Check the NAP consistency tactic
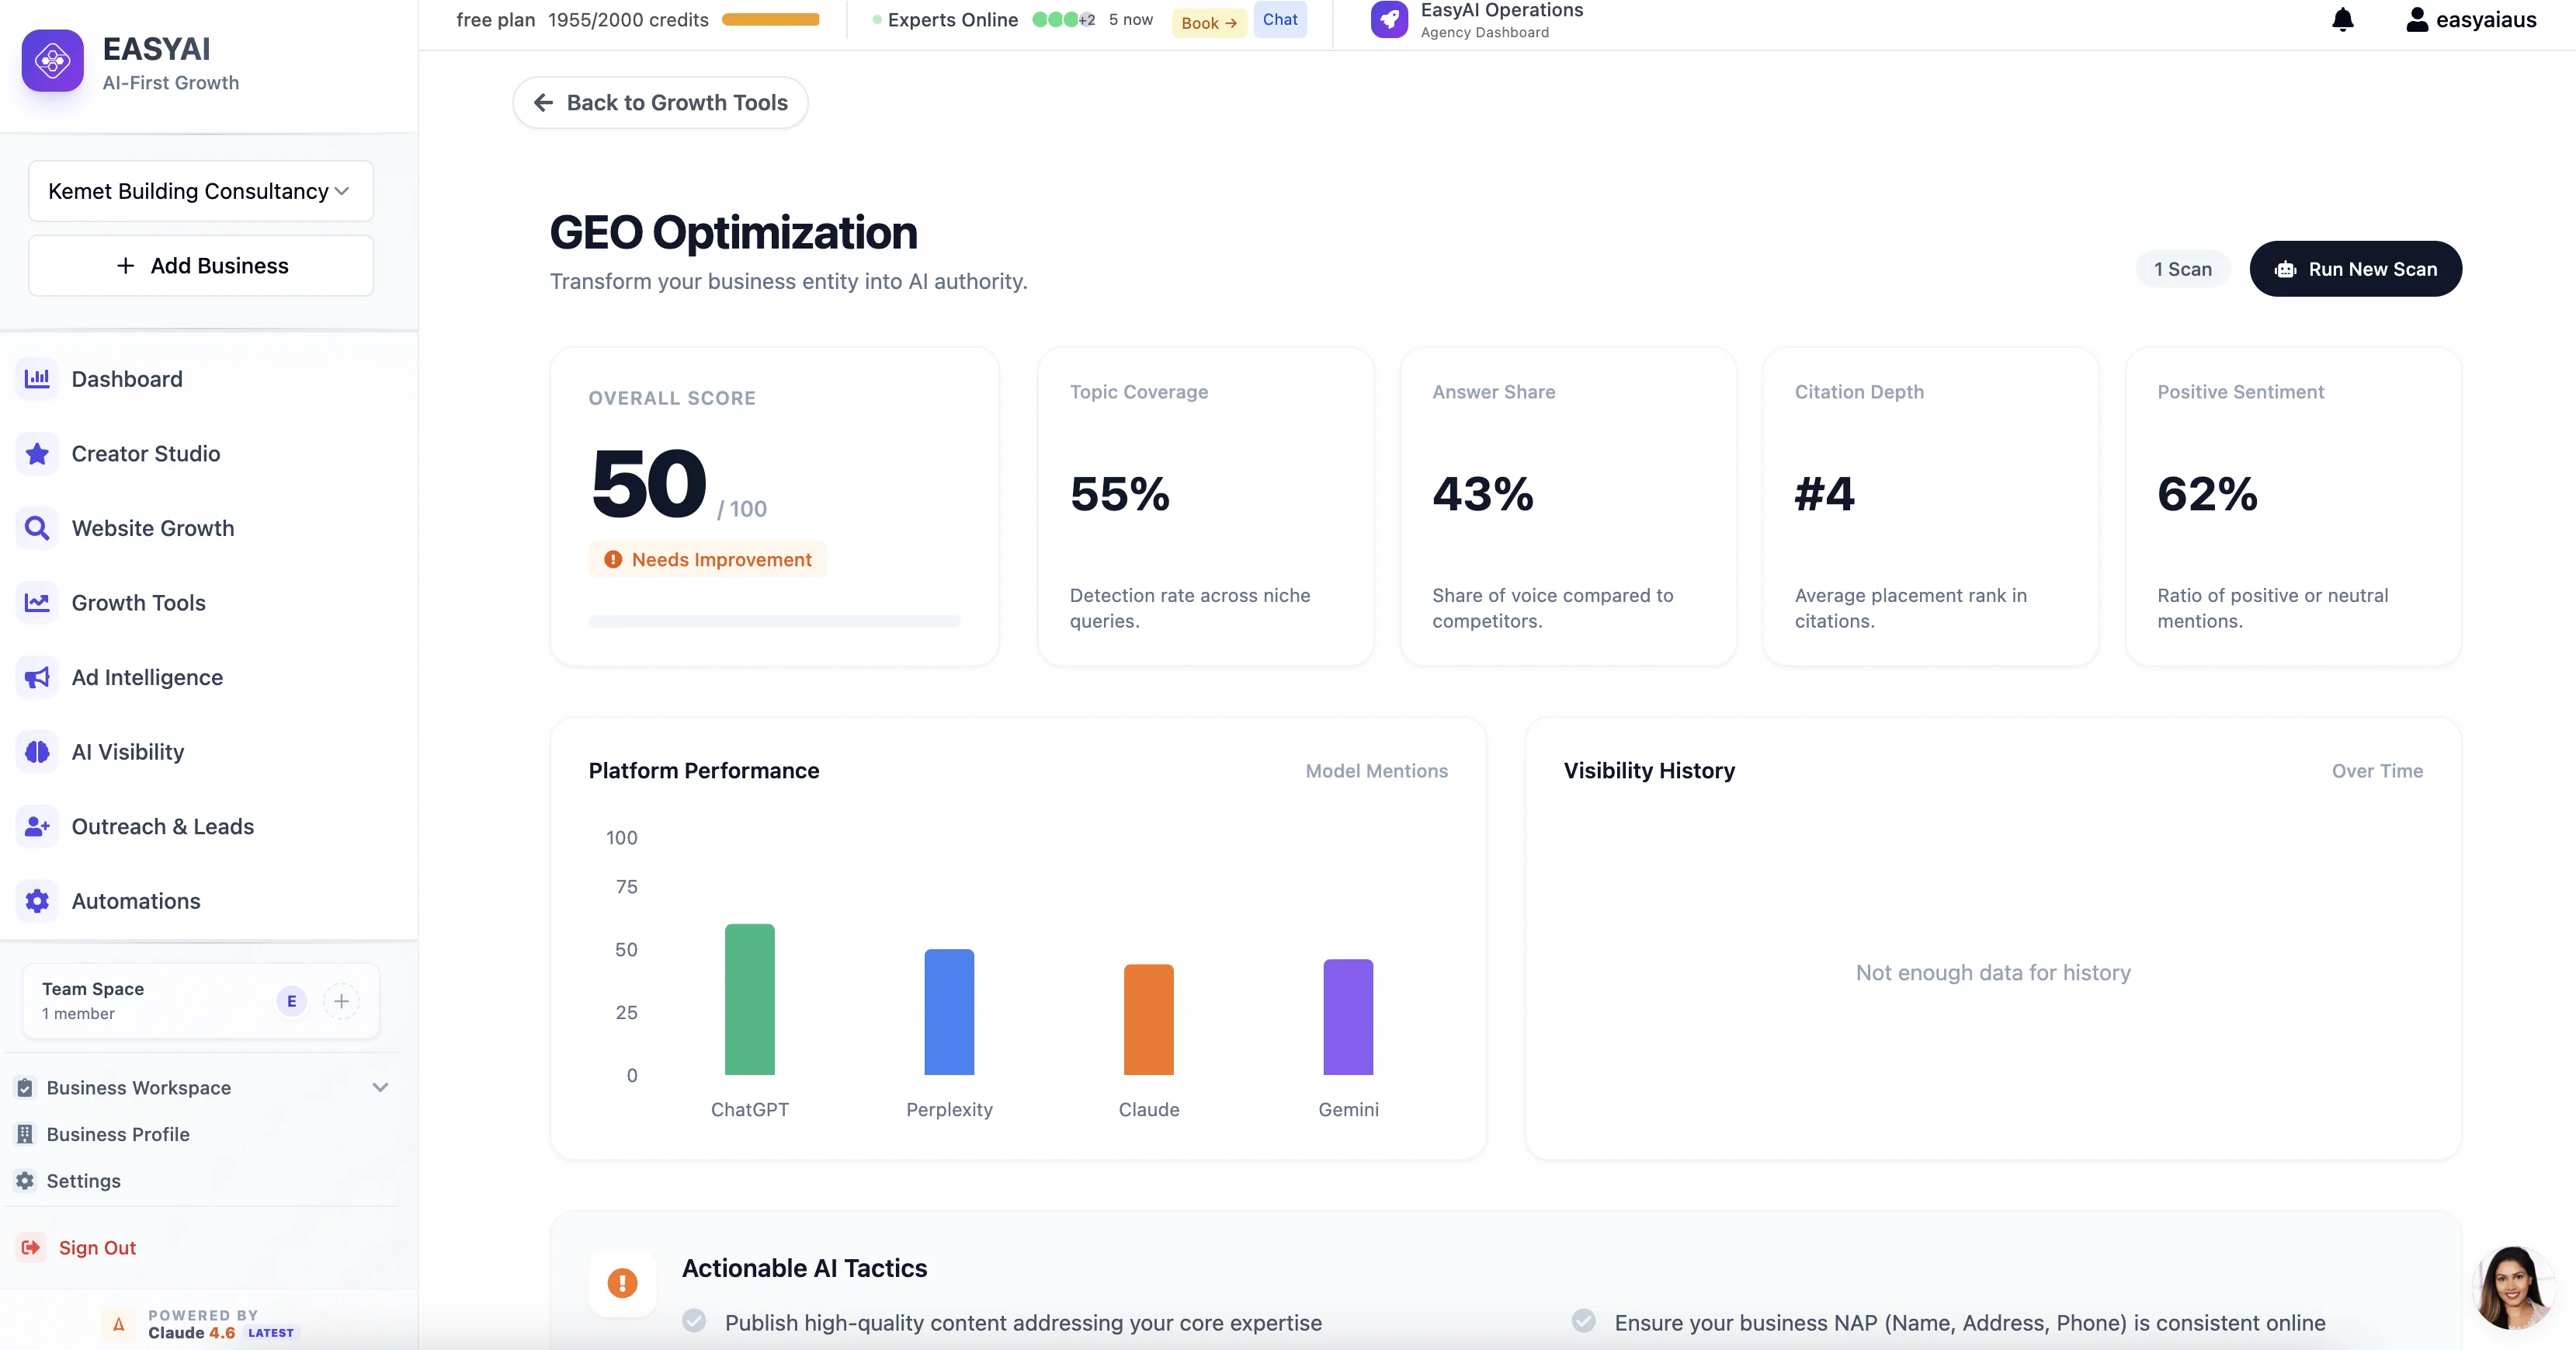The image size is (2576, 1350). [x=1584, y=1321]
